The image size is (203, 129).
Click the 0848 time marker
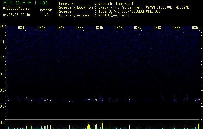tap(157, 28)
